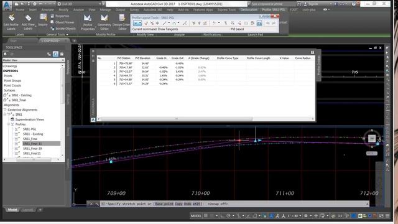Open Profile Properties ribbon button
This screenshot has width=398, height=224.
pyautogui.click(x=88, y=22)
